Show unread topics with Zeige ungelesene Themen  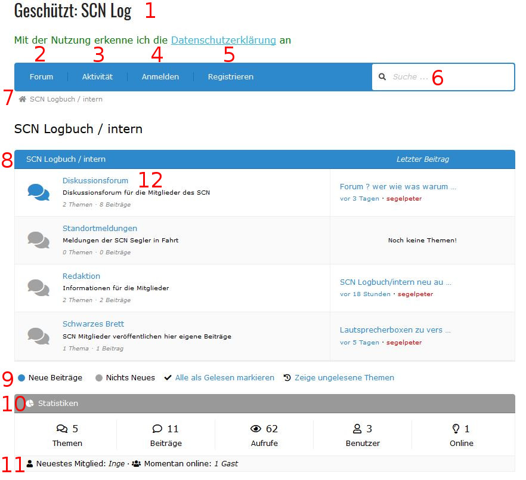pyautogui.click(x=344, y=378)
